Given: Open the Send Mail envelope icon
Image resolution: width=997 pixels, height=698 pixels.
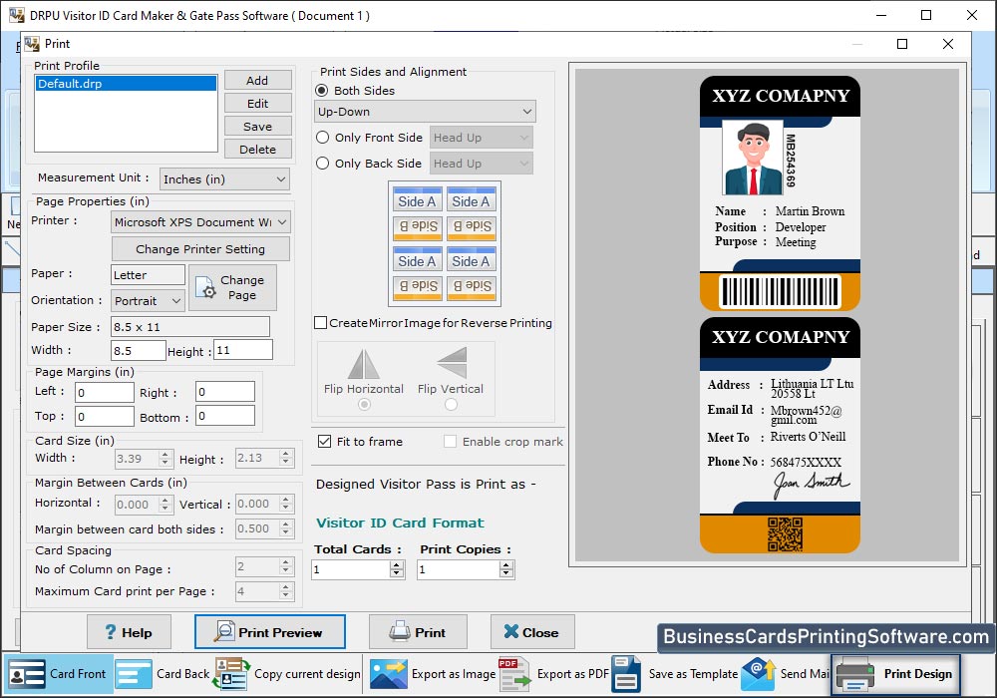Looking at the screenshot, I should 758,674.
